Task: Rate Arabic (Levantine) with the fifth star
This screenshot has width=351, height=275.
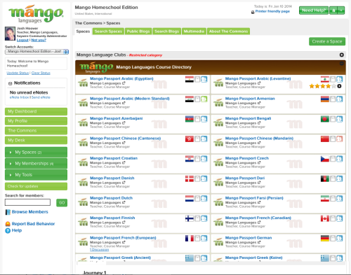Action: (334, 86)
